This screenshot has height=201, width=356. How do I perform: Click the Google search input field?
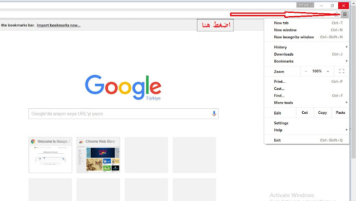[x=123, y=114]
